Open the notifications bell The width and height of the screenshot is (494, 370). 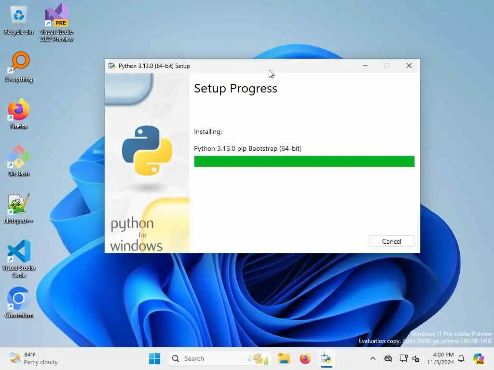tap(461, 358)
